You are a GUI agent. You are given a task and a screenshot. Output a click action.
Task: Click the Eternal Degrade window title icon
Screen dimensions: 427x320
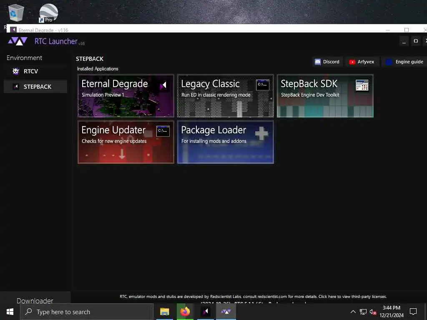[x=13, y=30]
